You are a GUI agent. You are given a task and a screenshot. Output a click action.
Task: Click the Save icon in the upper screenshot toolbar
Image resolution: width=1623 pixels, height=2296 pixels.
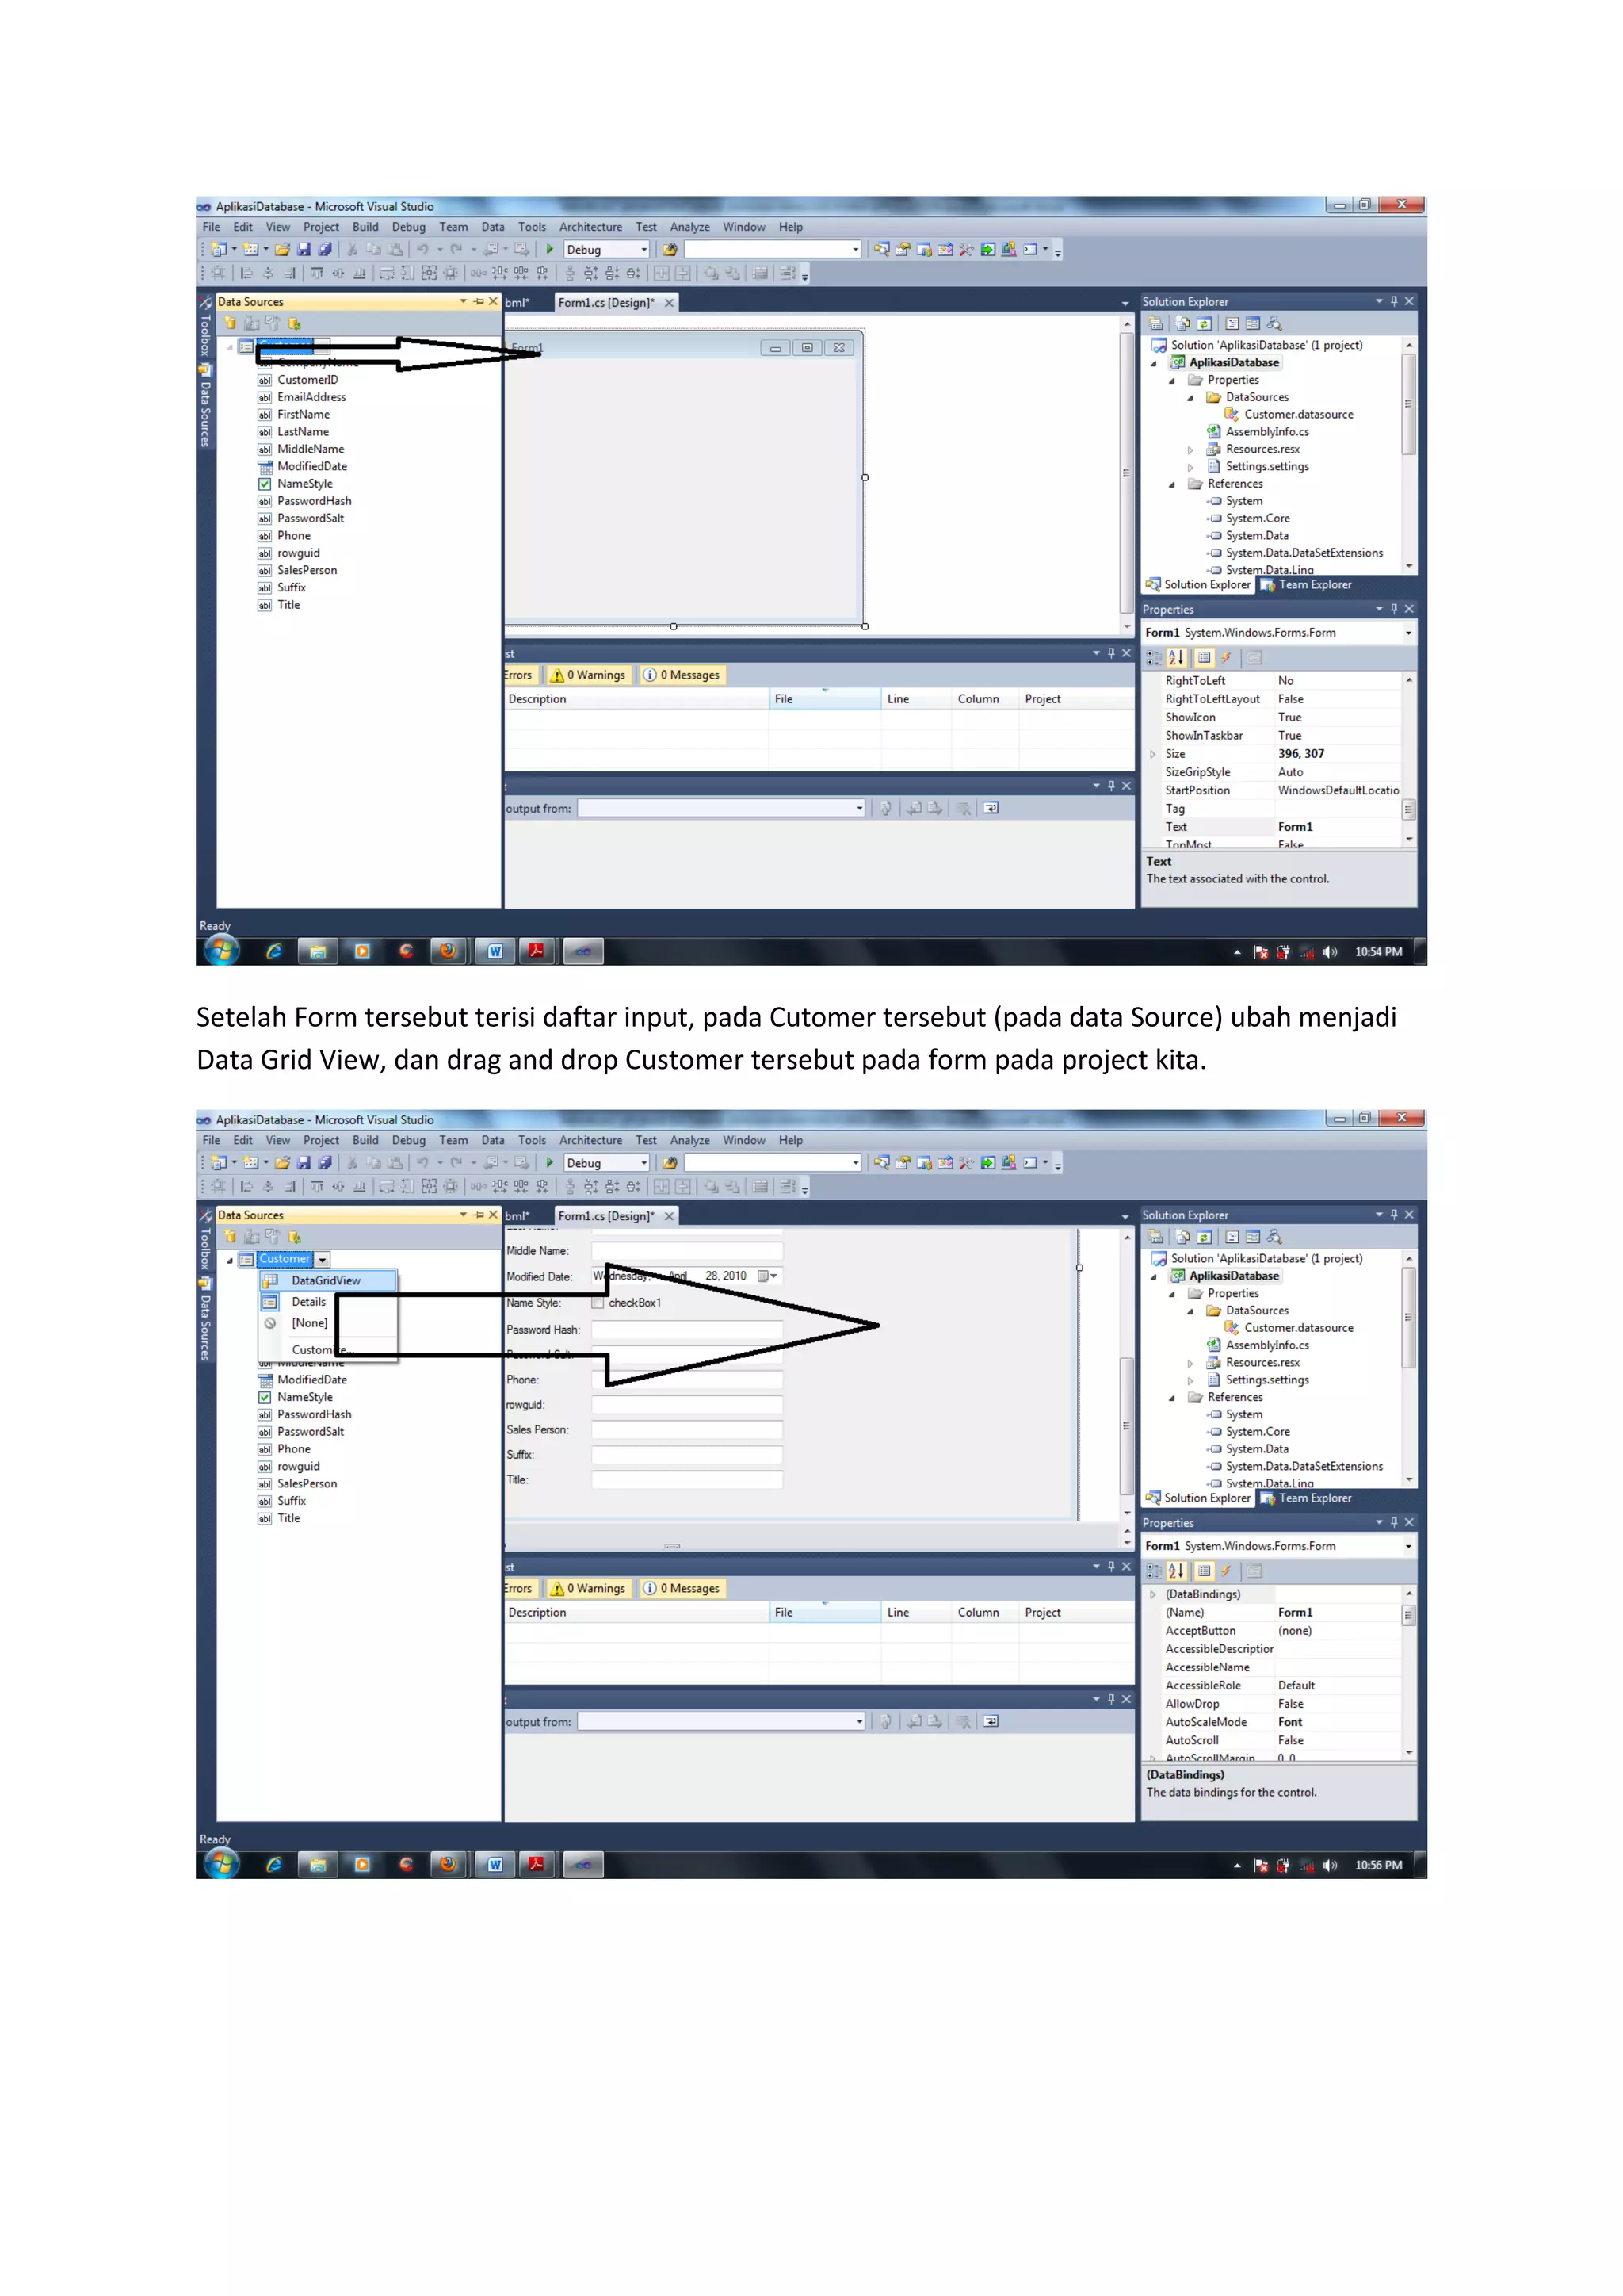pos(304,249)
